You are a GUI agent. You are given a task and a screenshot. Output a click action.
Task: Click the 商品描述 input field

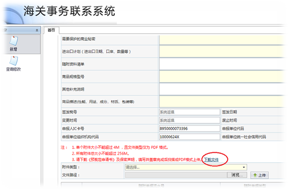(222, 102)
